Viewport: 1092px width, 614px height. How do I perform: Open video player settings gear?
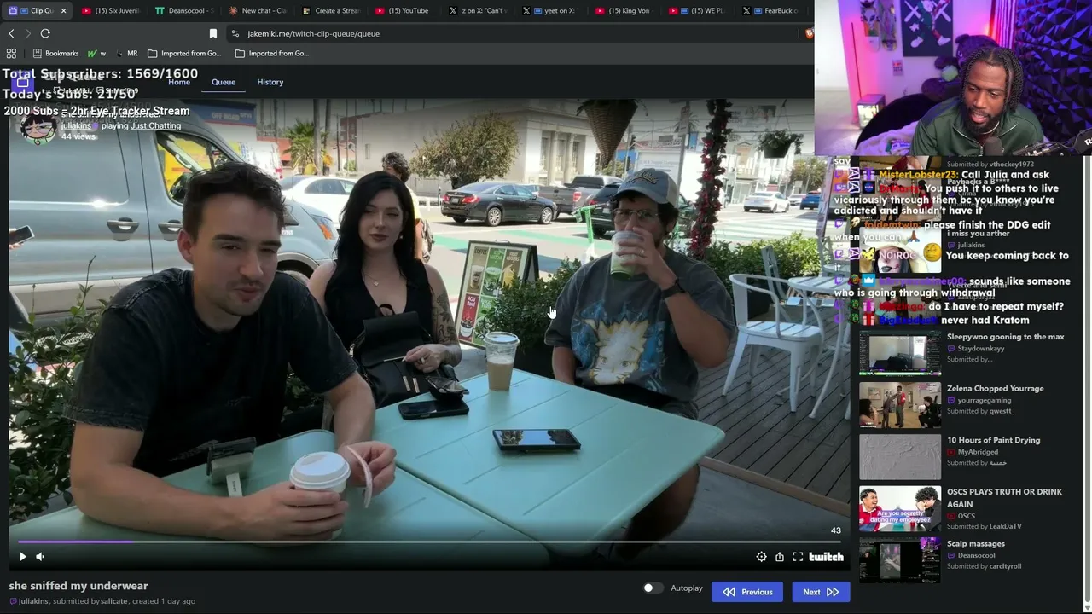[761, 557]
